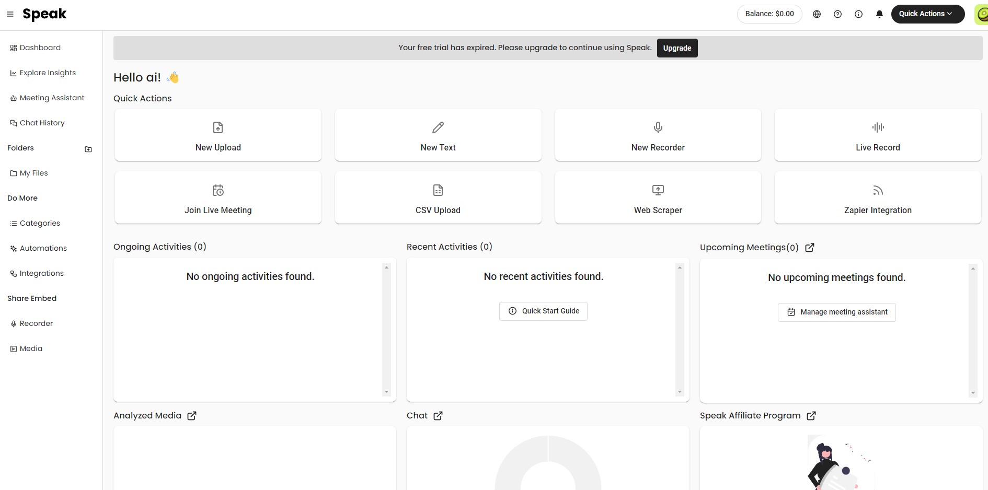Click the Do More section heading

pyautogui.click(x=22, y=198)
